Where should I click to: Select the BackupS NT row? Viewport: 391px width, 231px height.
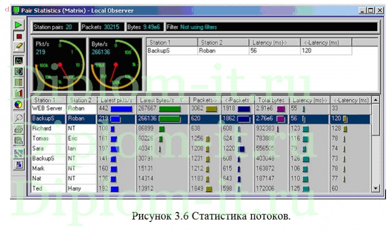tap(201, 158)
